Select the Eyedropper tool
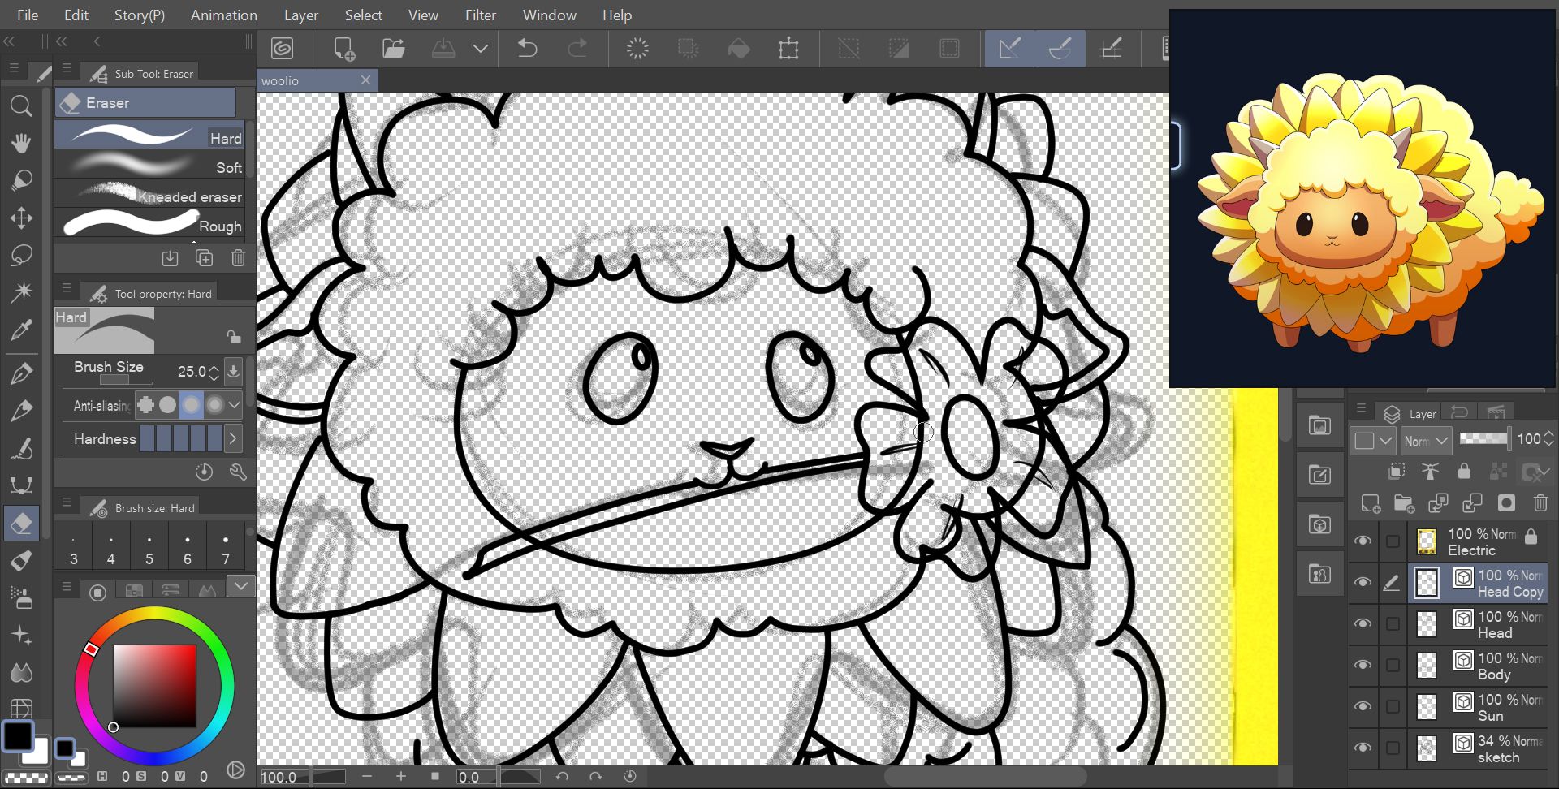Image resolution: width=1559 pixels, height=789 pixels. click(x=21, y=330)
